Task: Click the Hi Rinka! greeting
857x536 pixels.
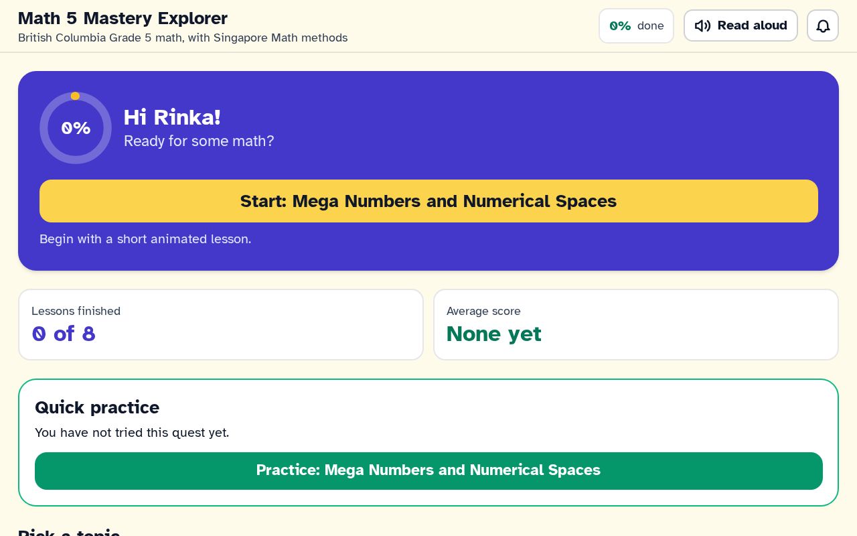Action: pos(172,117)
